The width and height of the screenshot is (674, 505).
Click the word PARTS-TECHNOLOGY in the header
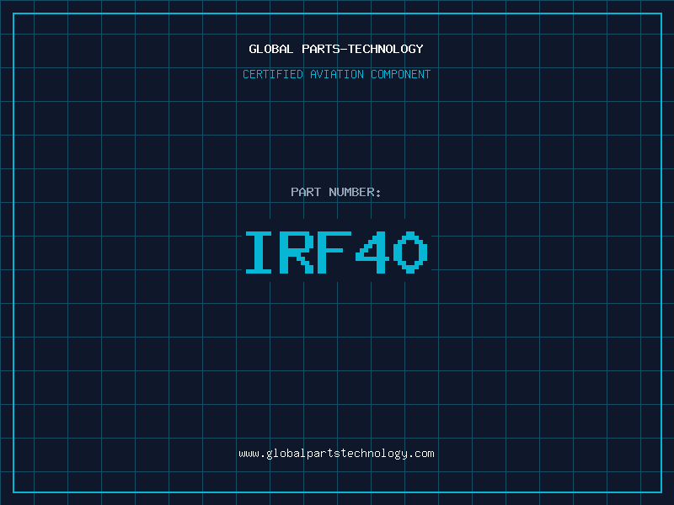362,49
